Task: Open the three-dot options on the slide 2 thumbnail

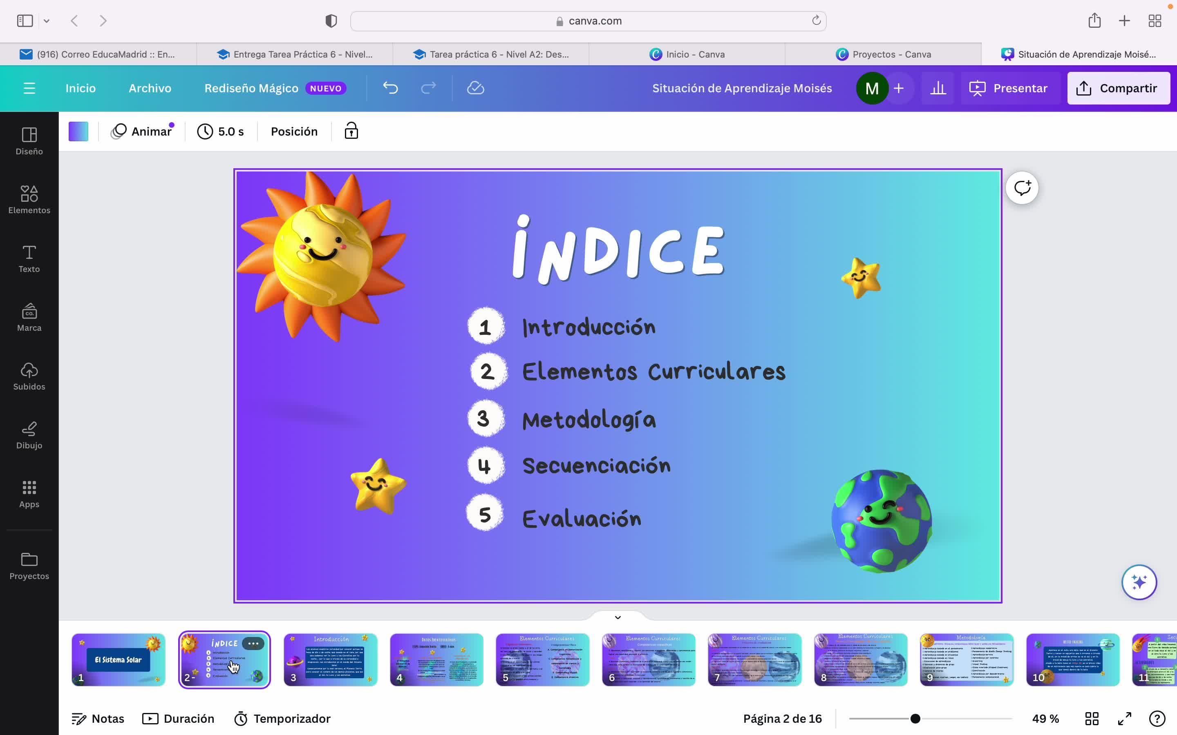Action: [x=253, y=643]
